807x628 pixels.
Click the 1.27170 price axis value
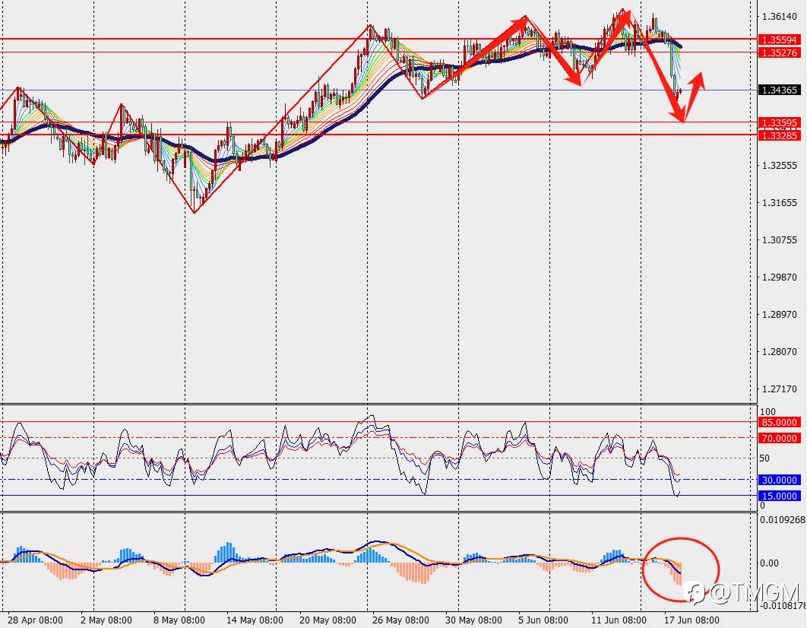click(779, 389)
